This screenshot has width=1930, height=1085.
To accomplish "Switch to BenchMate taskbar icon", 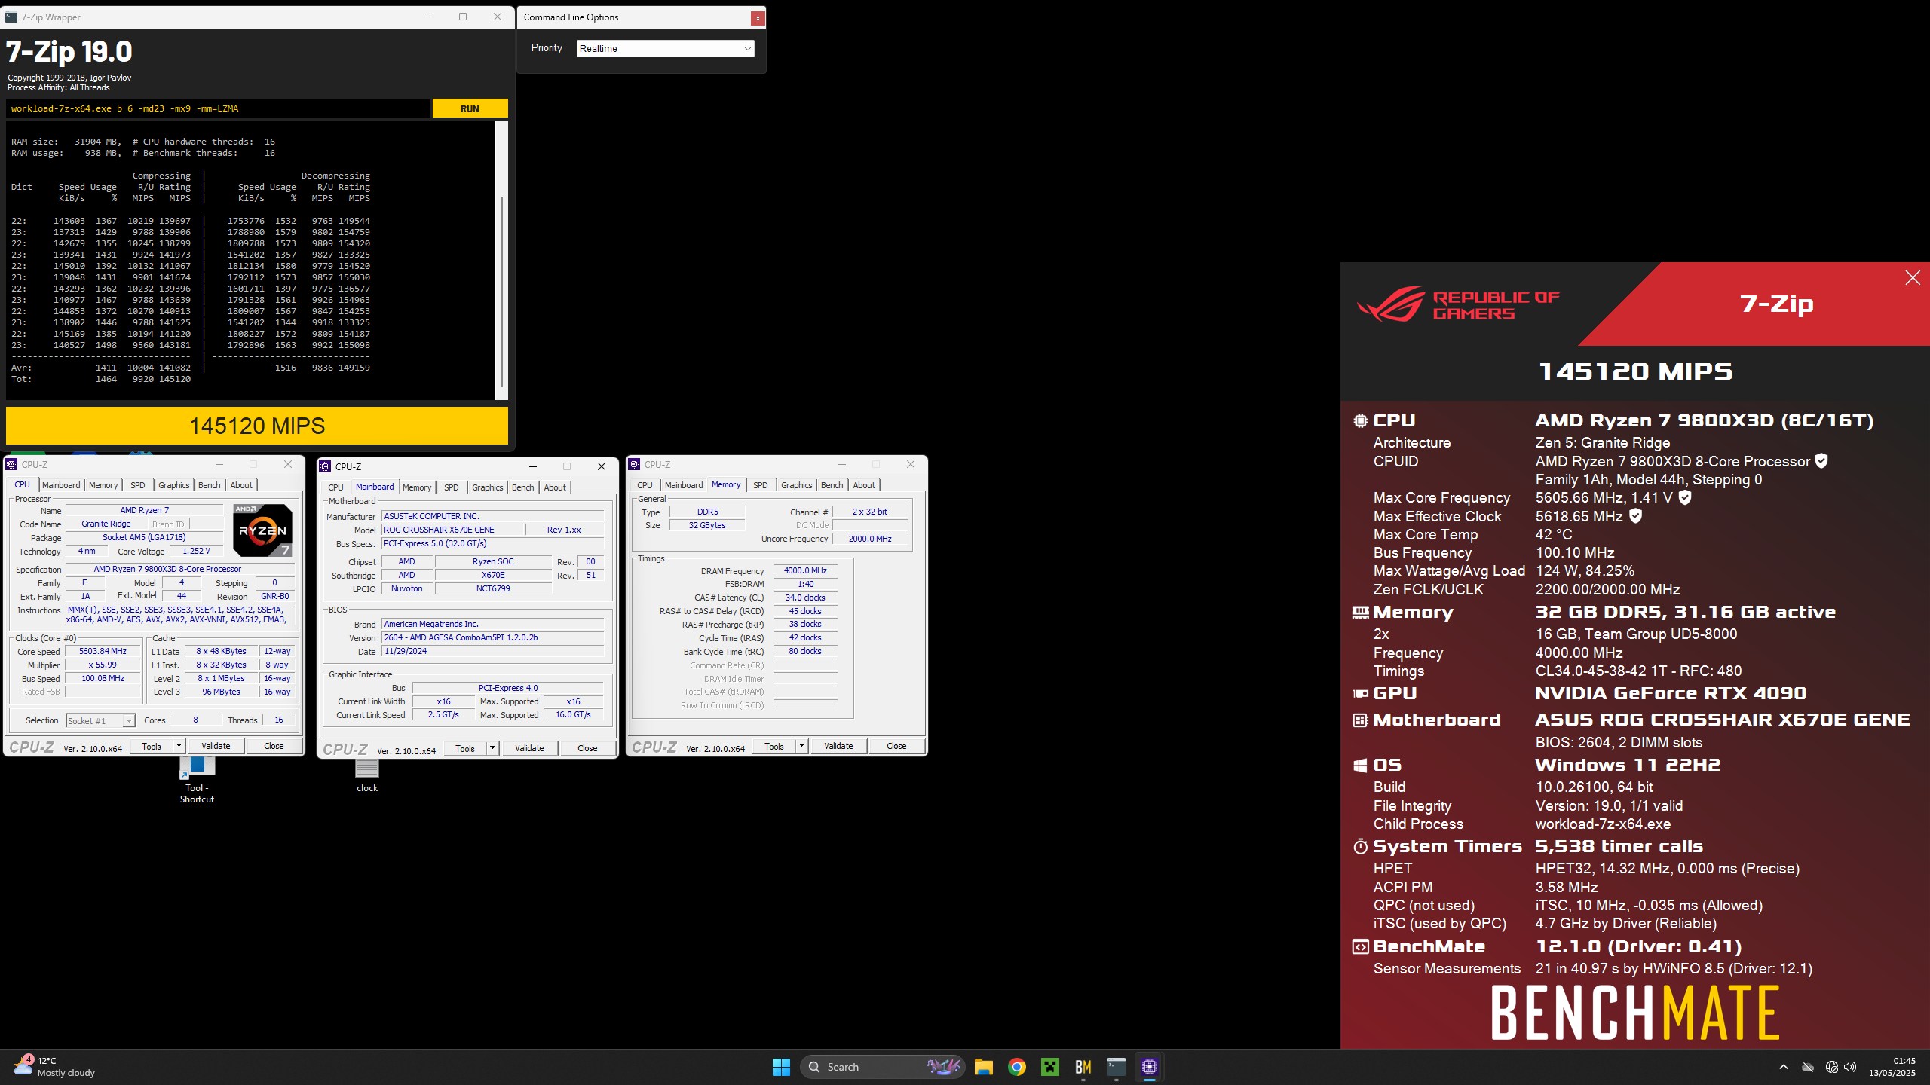I will (x=1083, y=1067).
